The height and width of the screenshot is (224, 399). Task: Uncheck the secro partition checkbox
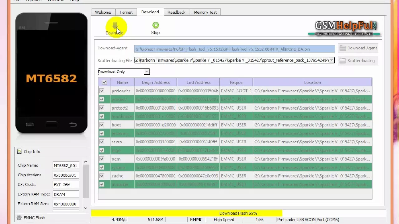click(x=102, y=142)
